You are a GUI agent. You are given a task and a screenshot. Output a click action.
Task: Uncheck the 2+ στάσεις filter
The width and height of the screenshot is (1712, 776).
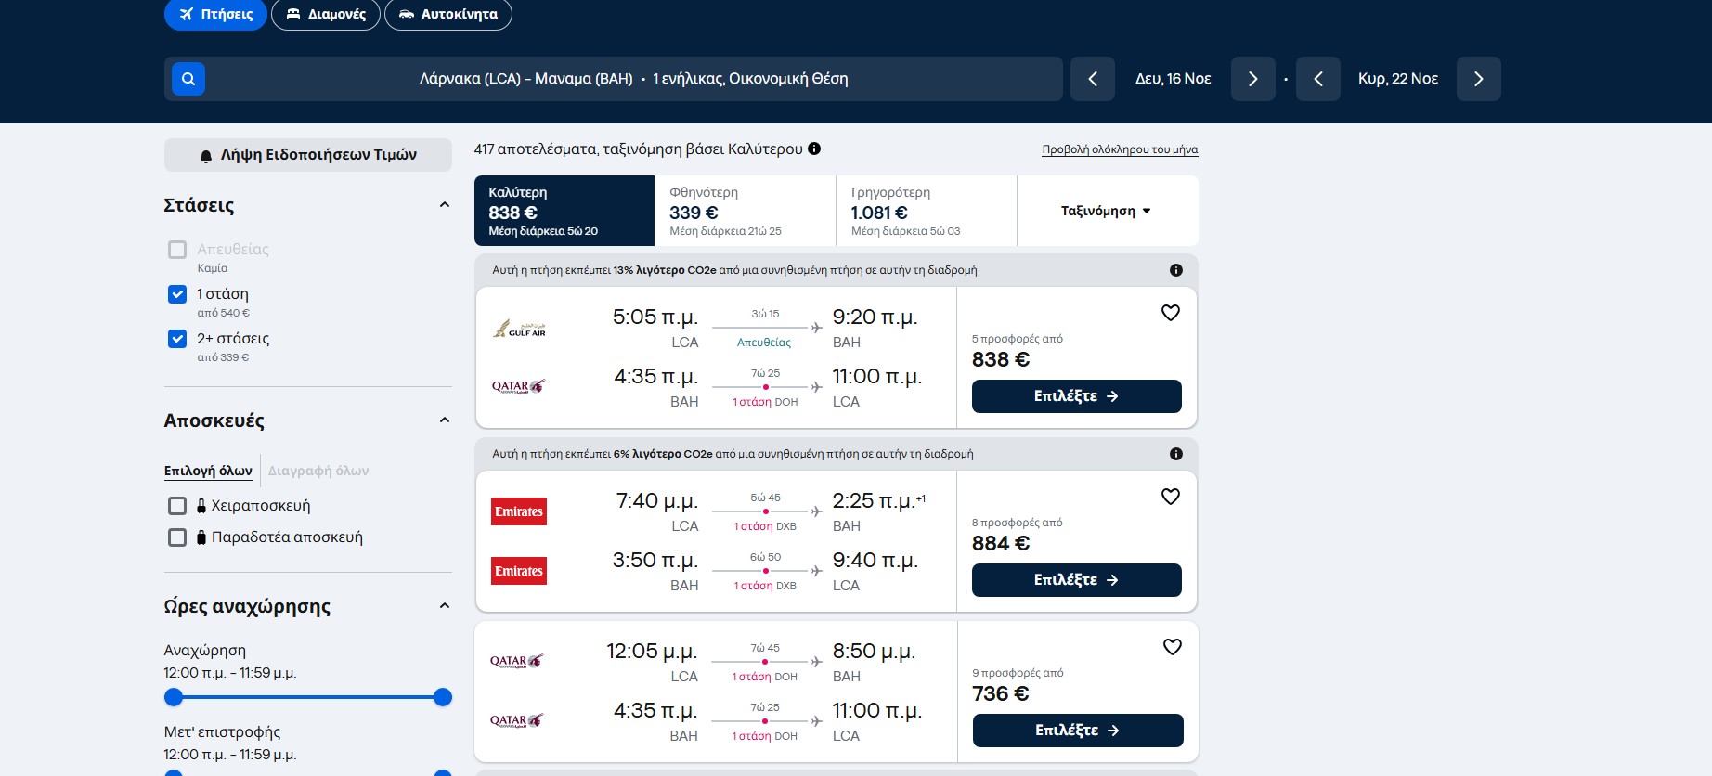pos(177,339)
